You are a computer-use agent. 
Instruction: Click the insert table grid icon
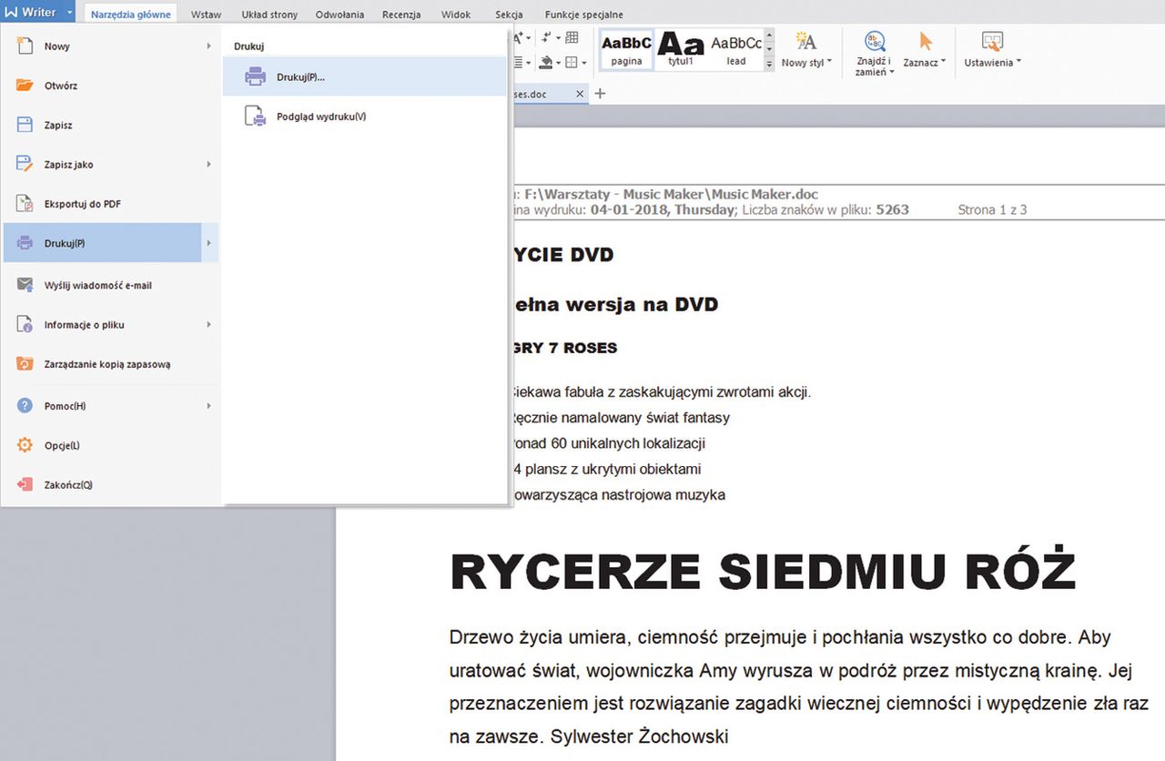coord(572,37)
